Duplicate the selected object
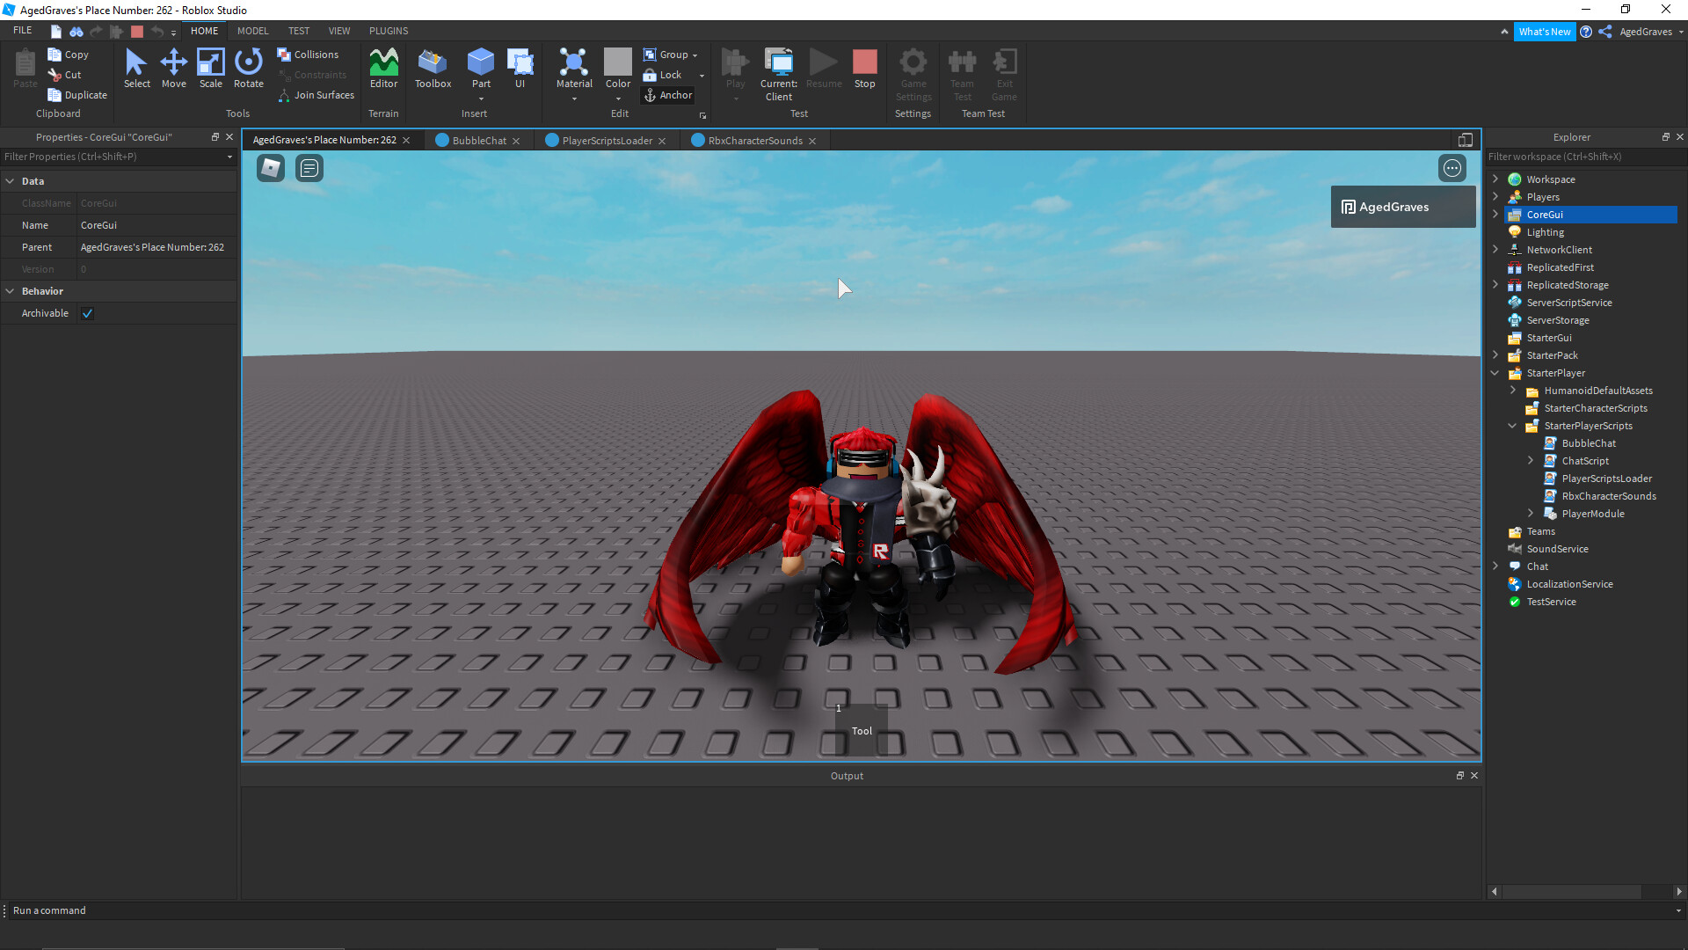The height and width of the screenshot is (950, 1688). (77, 95)
